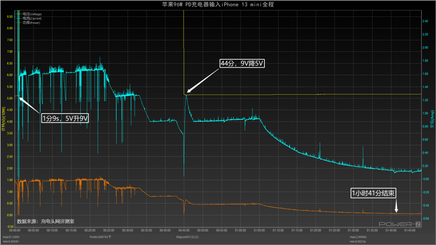Click the Points:006743个 counter
The height and width of the screenshot is (245, 436).
(101, 237)
